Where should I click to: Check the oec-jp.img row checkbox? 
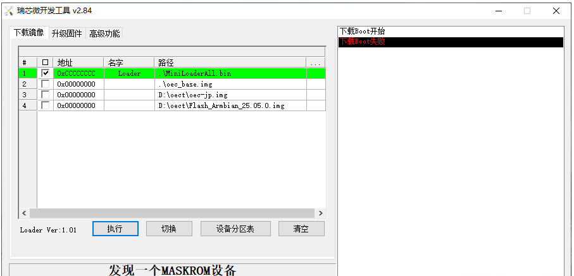(x=46, y=95)
